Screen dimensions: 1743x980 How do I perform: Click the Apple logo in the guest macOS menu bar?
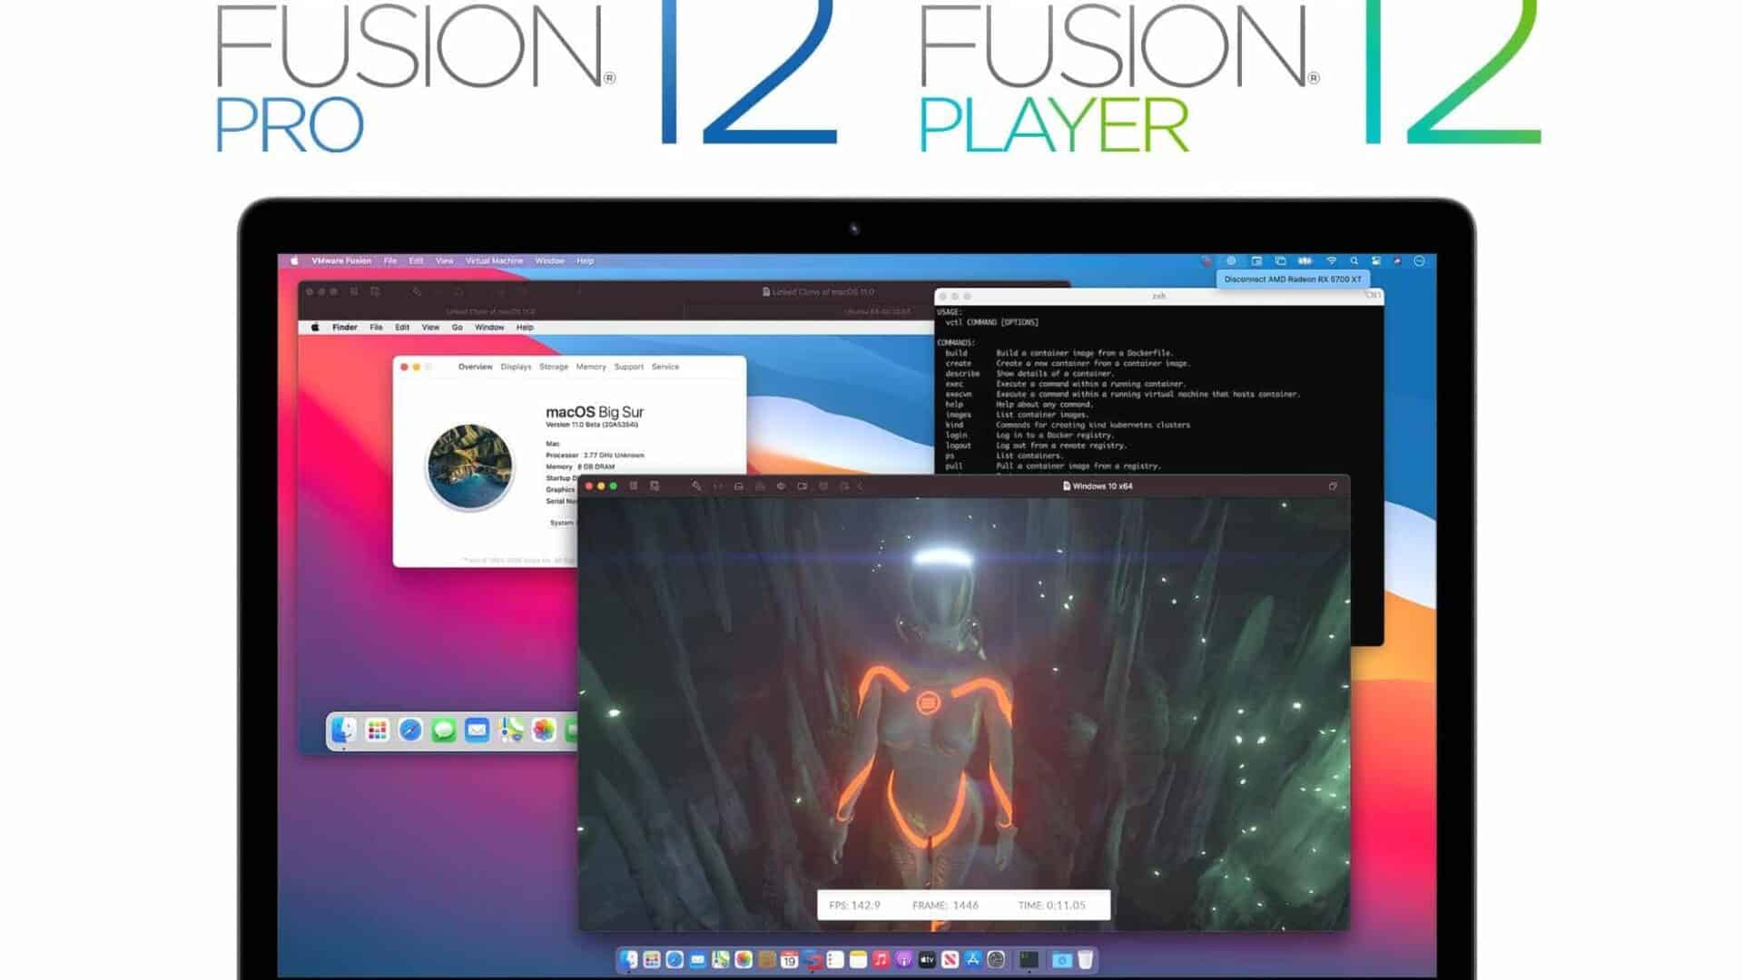(315, 327)
